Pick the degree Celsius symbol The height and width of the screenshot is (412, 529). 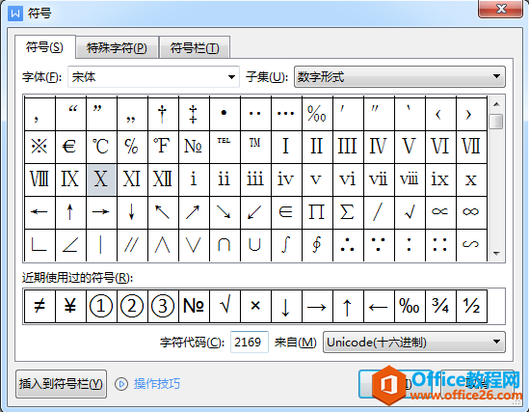click(x=101, y=147)
